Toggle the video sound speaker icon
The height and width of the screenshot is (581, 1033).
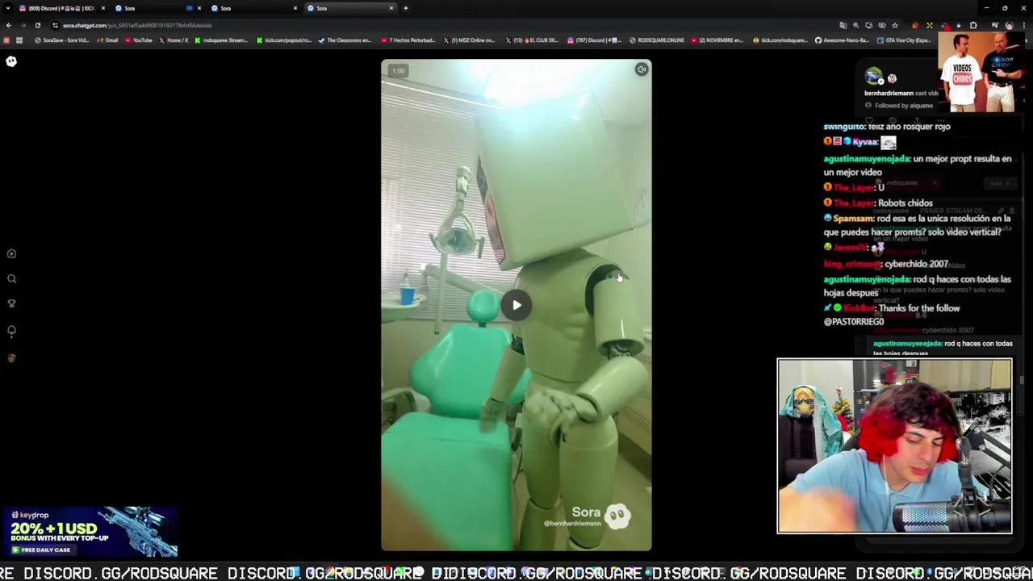[641, 70]
